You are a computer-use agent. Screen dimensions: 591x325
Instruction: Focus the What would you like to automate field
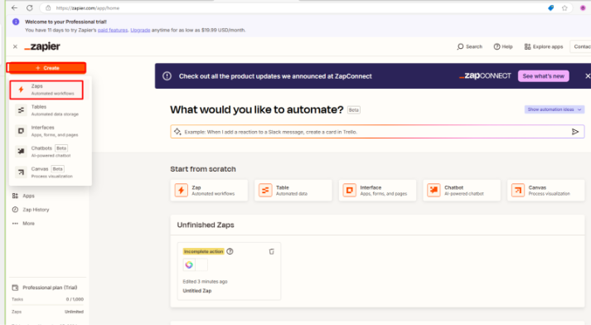tap(377, 132)
